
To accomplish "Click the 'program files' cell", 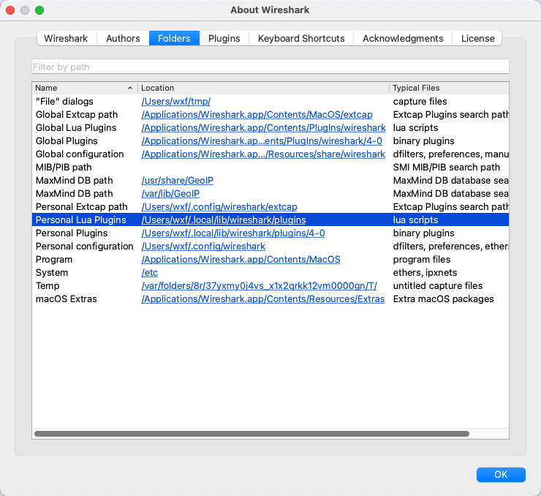I will coord(422,260).
